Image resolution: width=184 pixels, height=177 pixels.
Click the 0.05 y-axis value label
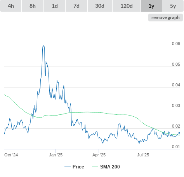[176, 64]
